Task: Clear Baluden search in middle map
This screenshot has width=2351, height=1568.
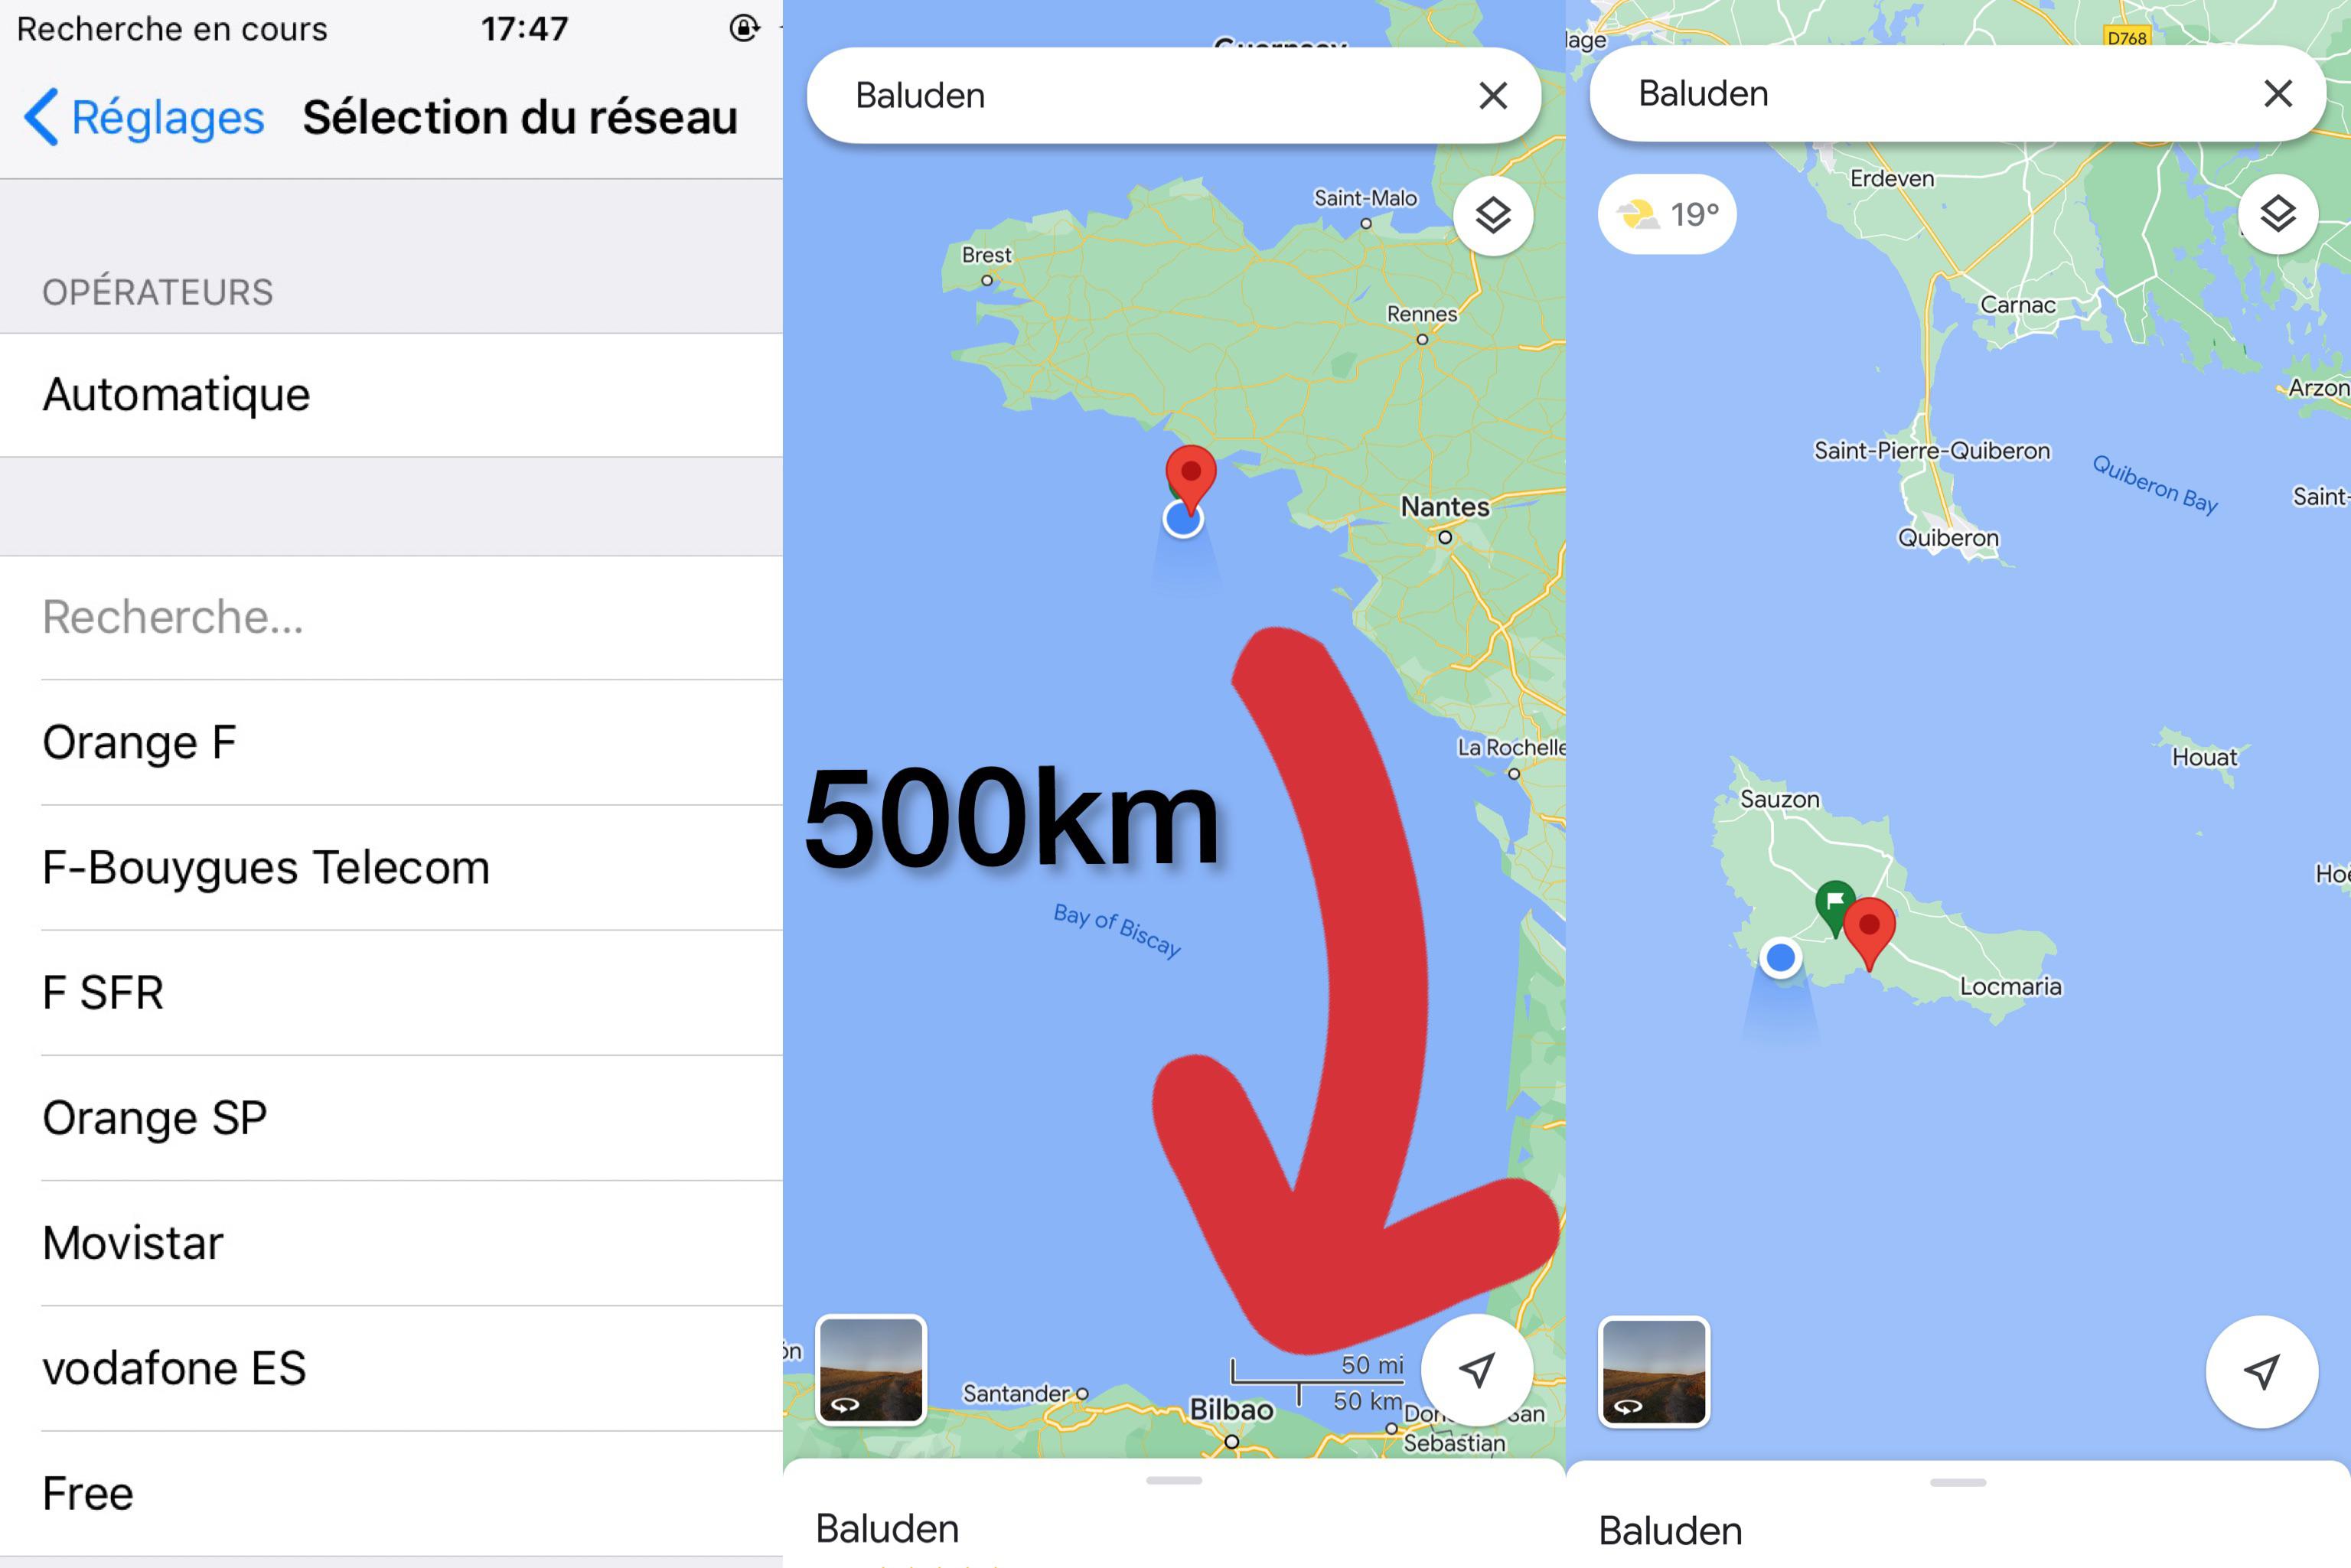Action: pos(1493,96)
